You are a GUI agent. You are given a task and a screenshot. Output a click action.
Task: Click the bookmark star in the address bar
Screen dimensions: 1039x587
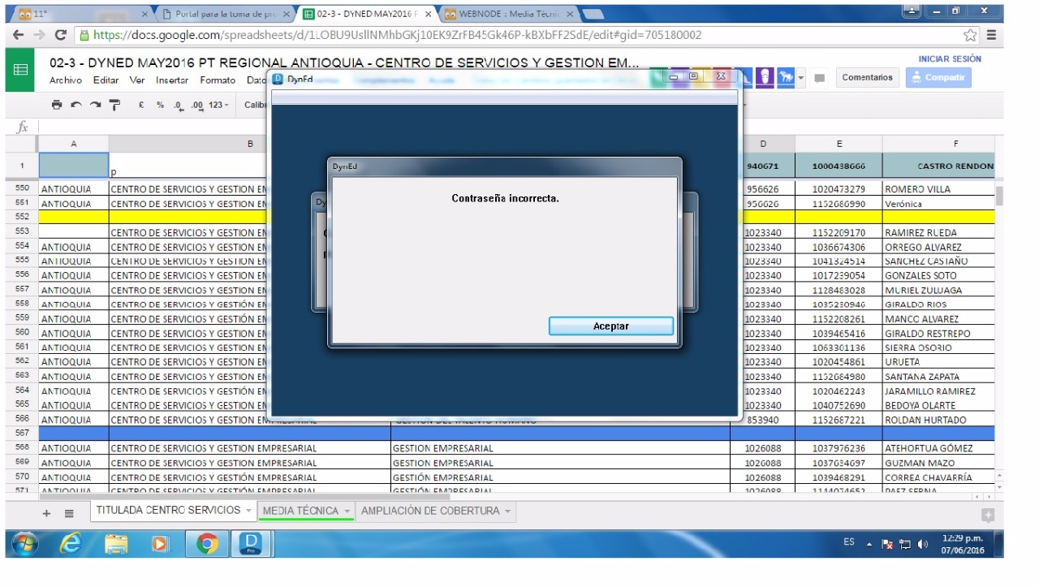tap(969, 35)
